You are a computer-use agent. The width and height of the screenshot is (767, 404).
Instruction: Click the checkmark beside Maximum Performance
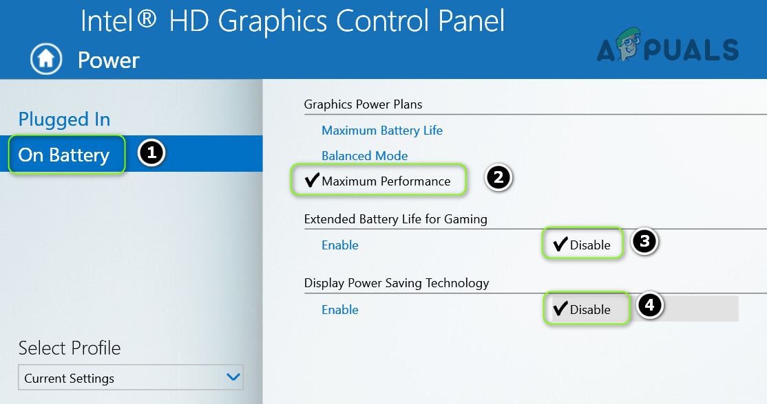312,181
